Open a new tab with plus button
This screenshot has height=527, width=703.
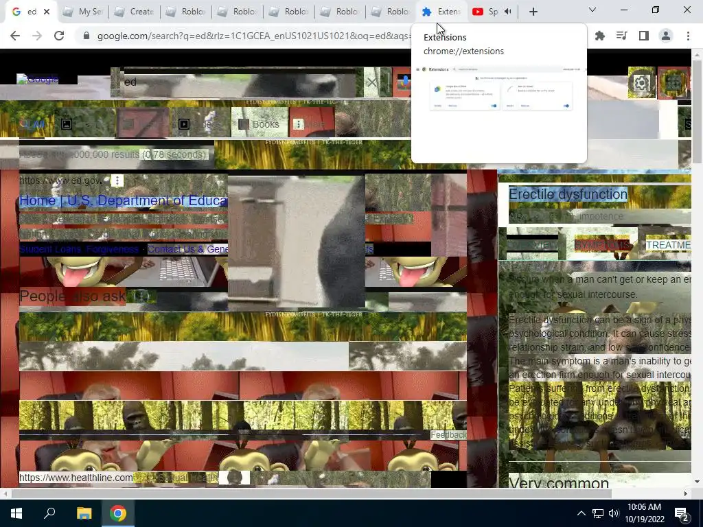click(533, 12)
